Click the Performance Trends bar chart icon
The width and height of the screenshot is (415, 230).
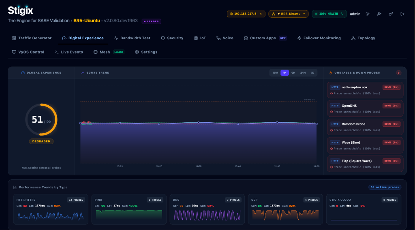[x=15, y=187]
